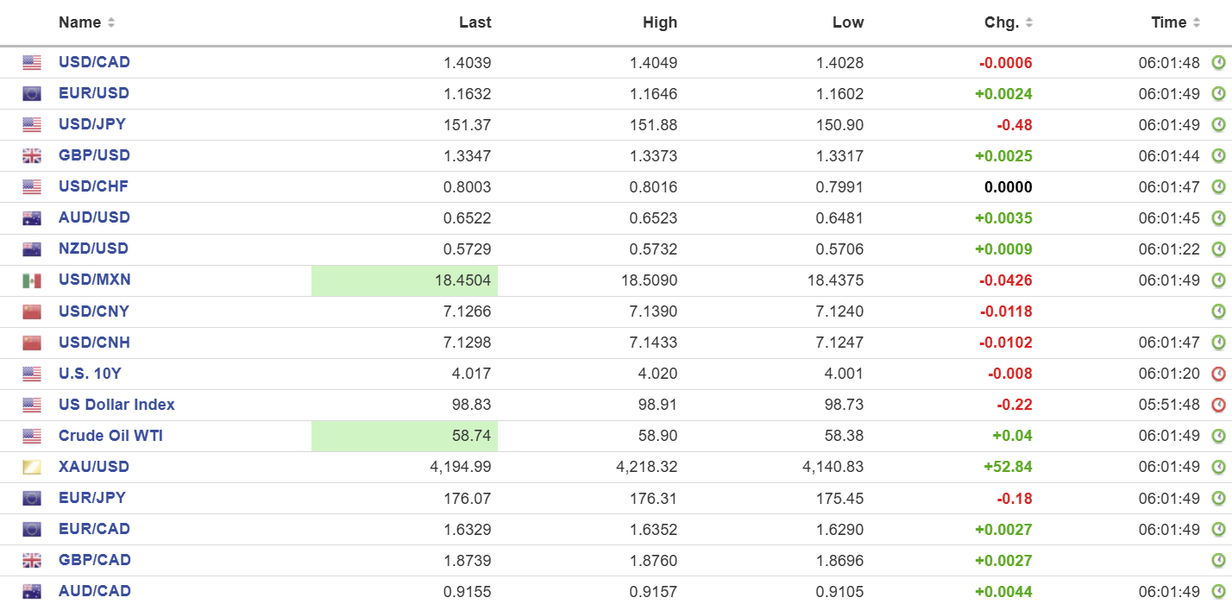Open the NZD/USD pair page

tap(93, 249)
